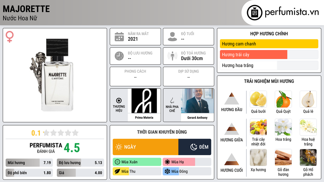The image size is (324, 182).
Task: Open the Gỗ đàn hương note image
Action: point(283,157)
